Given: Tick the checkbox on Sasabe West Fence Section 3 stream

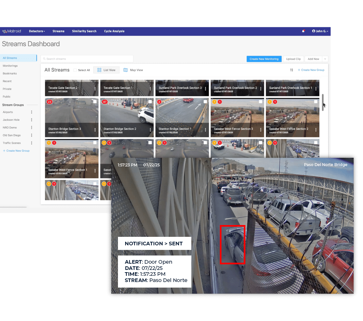Looking at the screenshot, I should (x=260, y=102).
